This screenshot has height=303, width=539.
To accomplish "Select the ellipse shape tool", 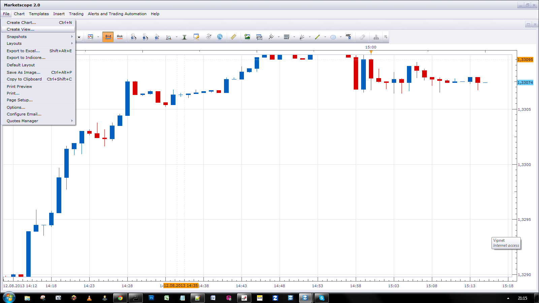I will tap(333, 37).
